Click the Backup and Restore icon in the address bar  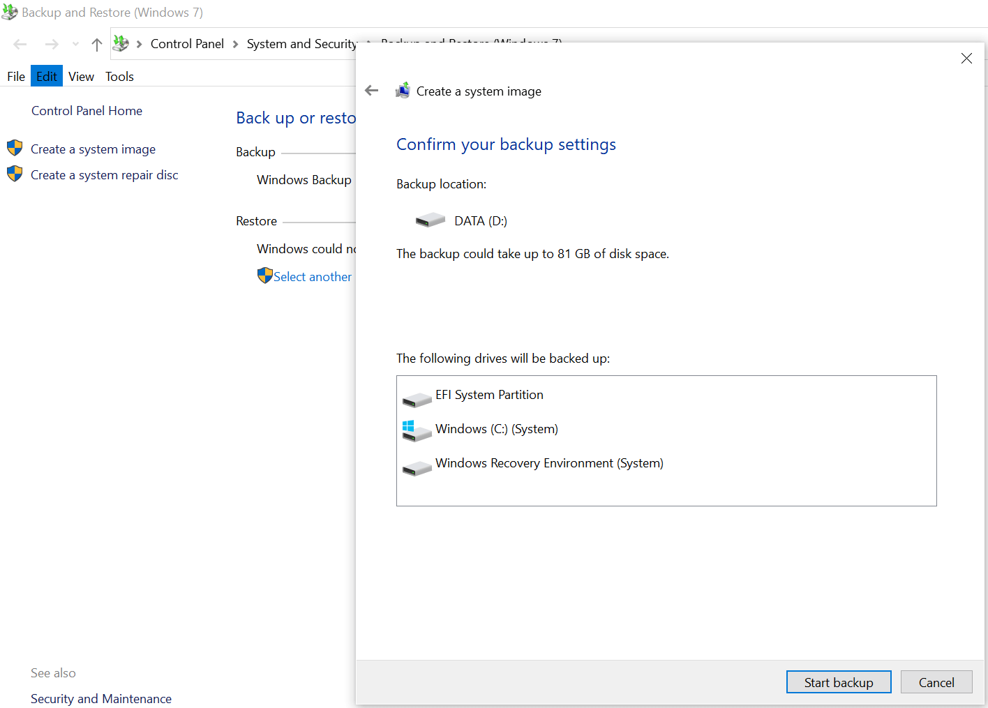120,43
